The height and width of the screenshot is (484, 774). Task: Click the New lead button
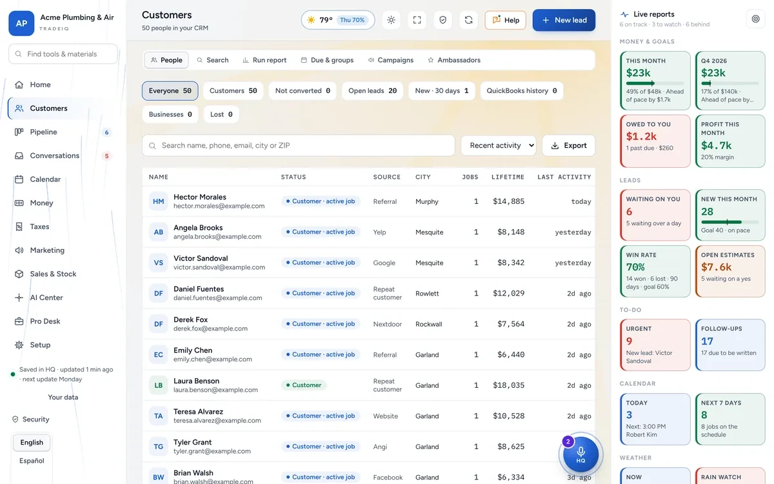point(564,20)
